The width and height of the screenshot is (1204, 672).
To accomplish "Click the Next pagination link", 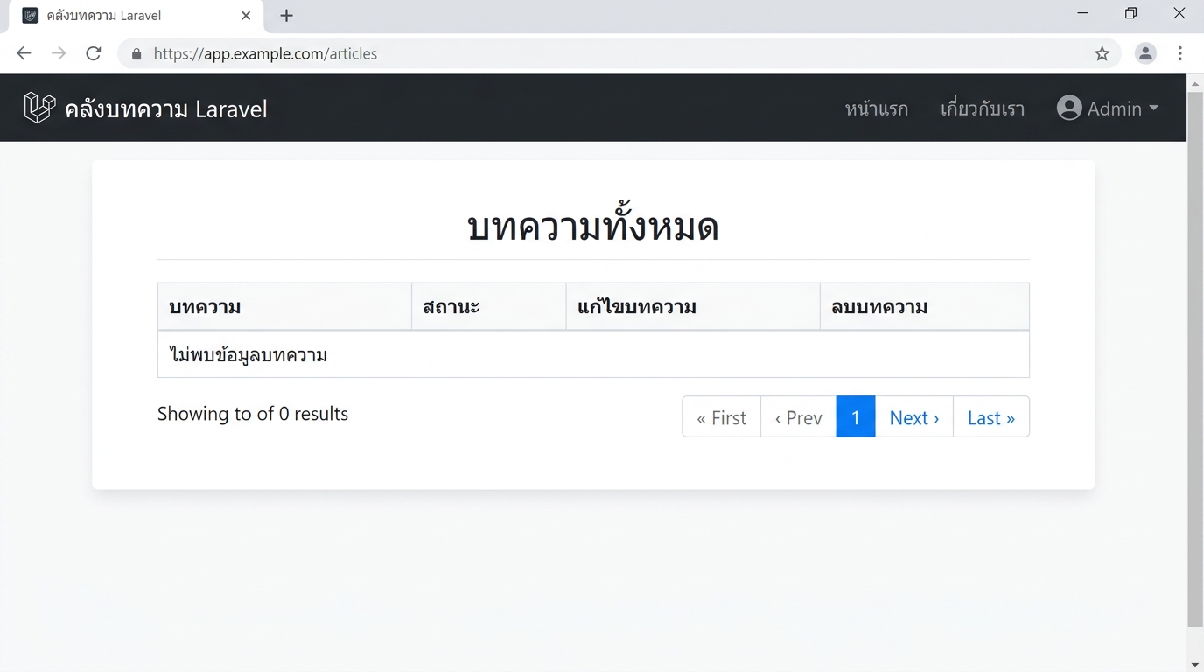I will pos(914,416).
